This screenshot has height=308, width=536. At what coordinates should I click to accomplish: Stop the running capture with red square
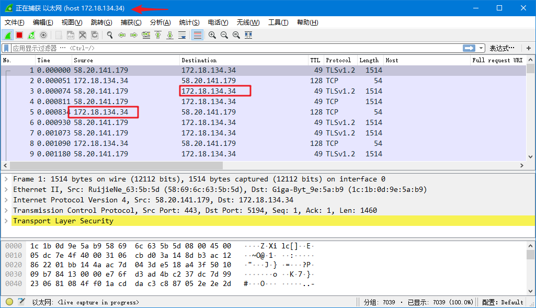[x=19, y=35]
